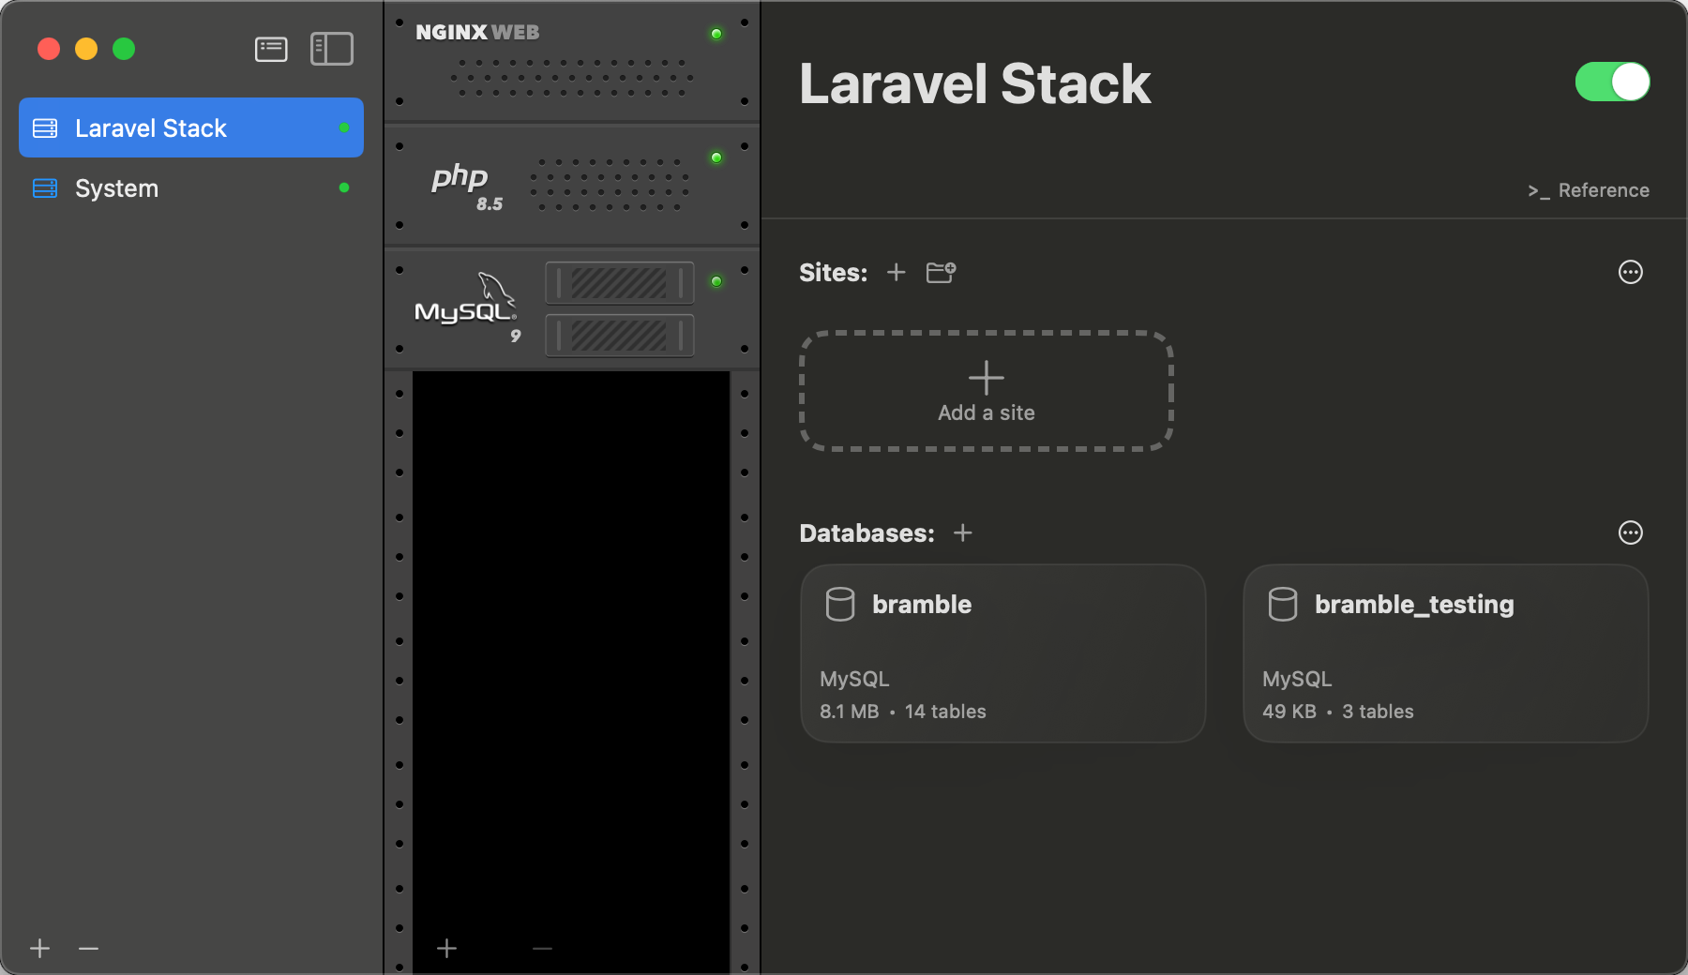
Task: Toggle the sidebar visibility icon
Action: [x=332, y=49]
